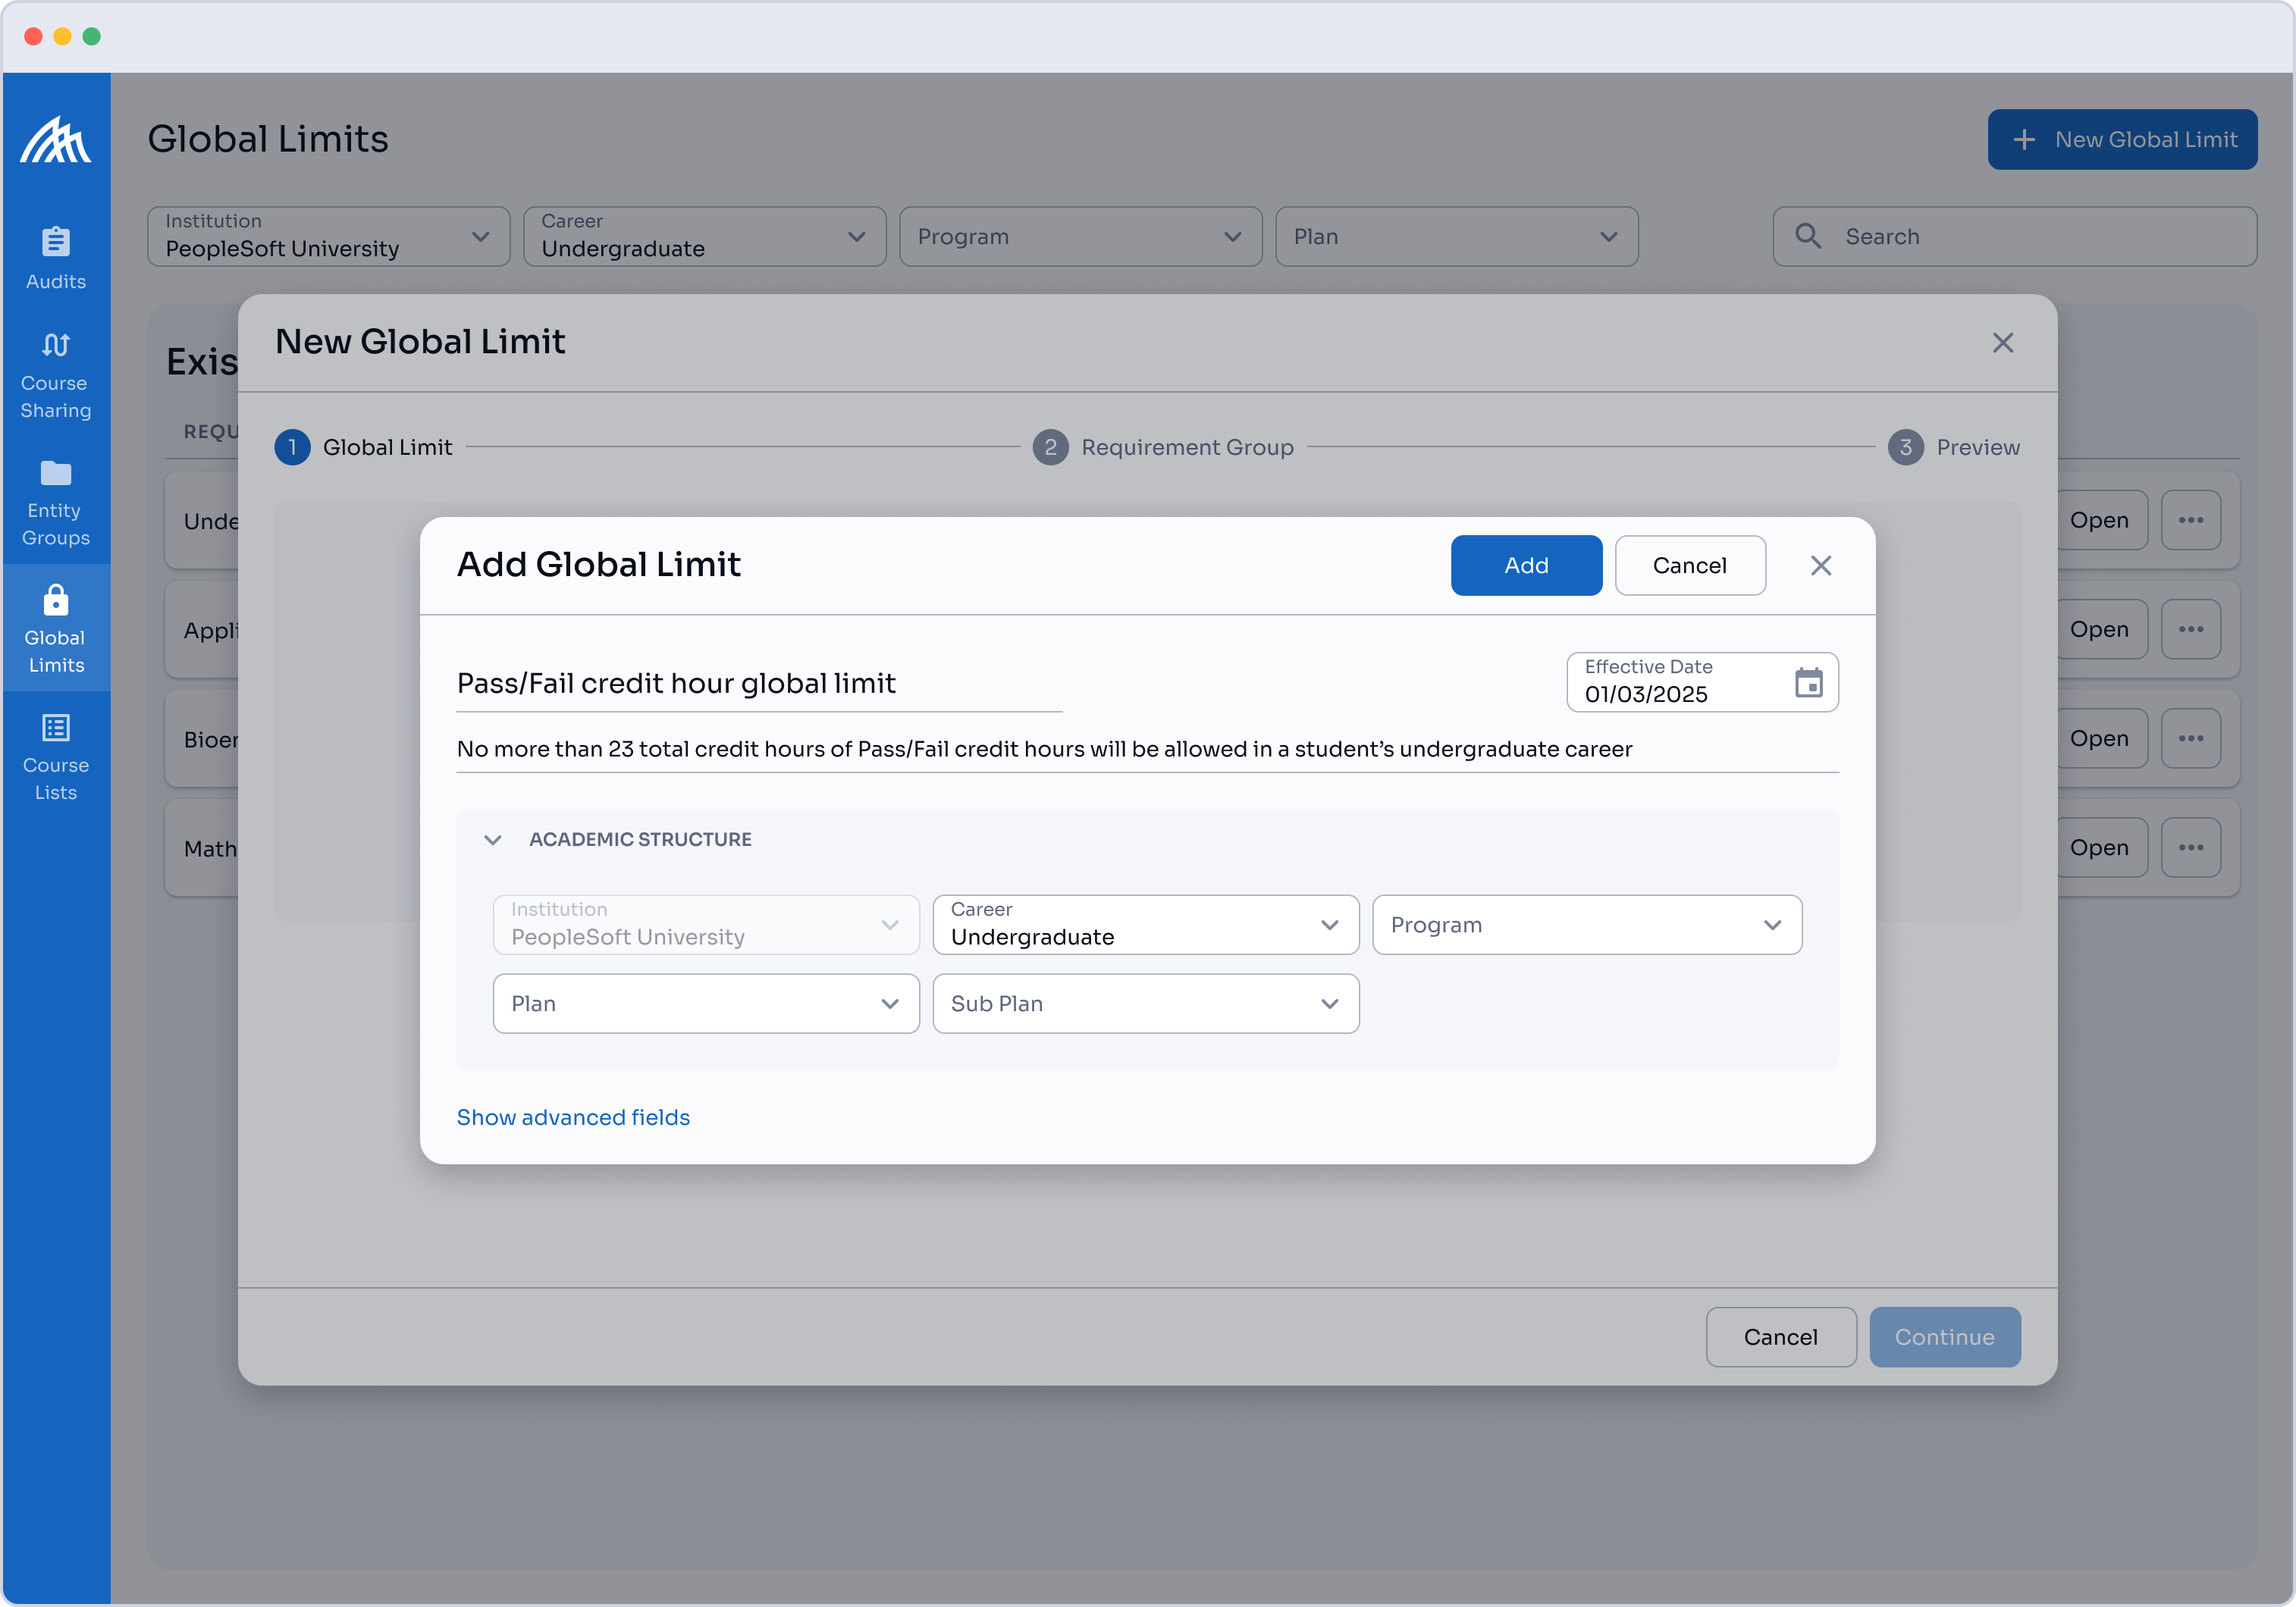Viewport: 2296px width, 1607px height.
Task: Open Course Lists in the sidebar
Action: (56, 757)
